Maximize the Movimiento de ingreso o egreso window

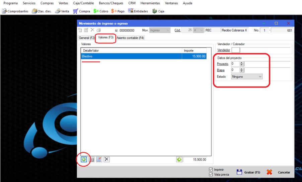click(x=276, y=23)
